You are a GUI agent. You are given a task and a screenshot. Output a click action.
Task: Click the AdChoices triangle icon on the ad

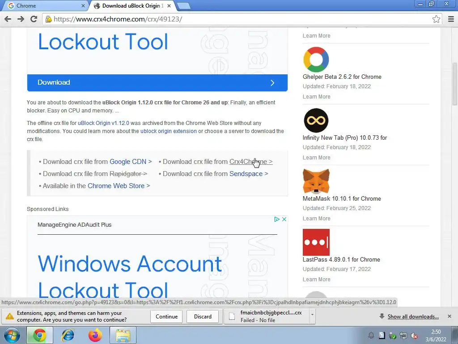(276, 219)
